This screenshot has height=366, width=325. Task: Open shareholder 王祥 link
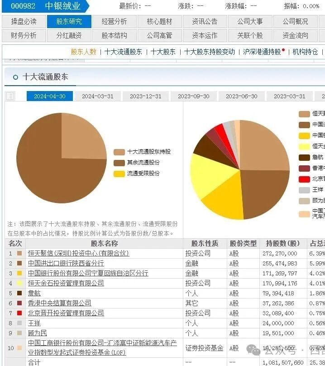point(34,323)
